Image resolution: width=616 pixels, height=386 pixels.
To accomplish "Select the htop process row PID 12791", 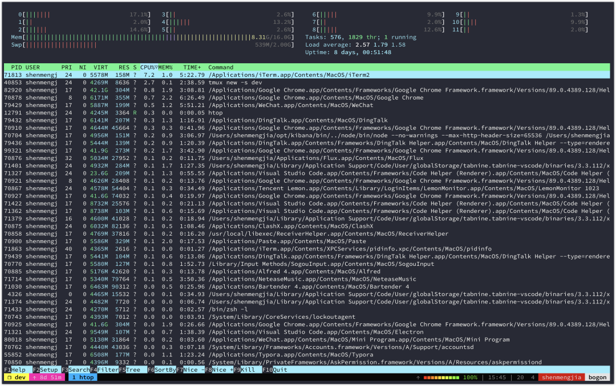I will point(307,113).
